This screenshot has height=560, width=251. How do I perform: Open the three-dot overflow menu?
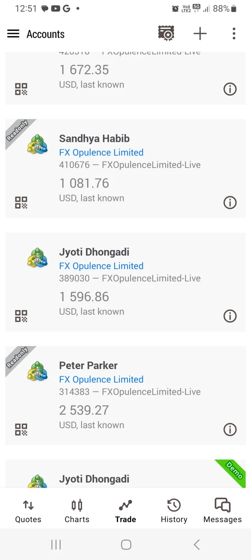coord(234,34)
